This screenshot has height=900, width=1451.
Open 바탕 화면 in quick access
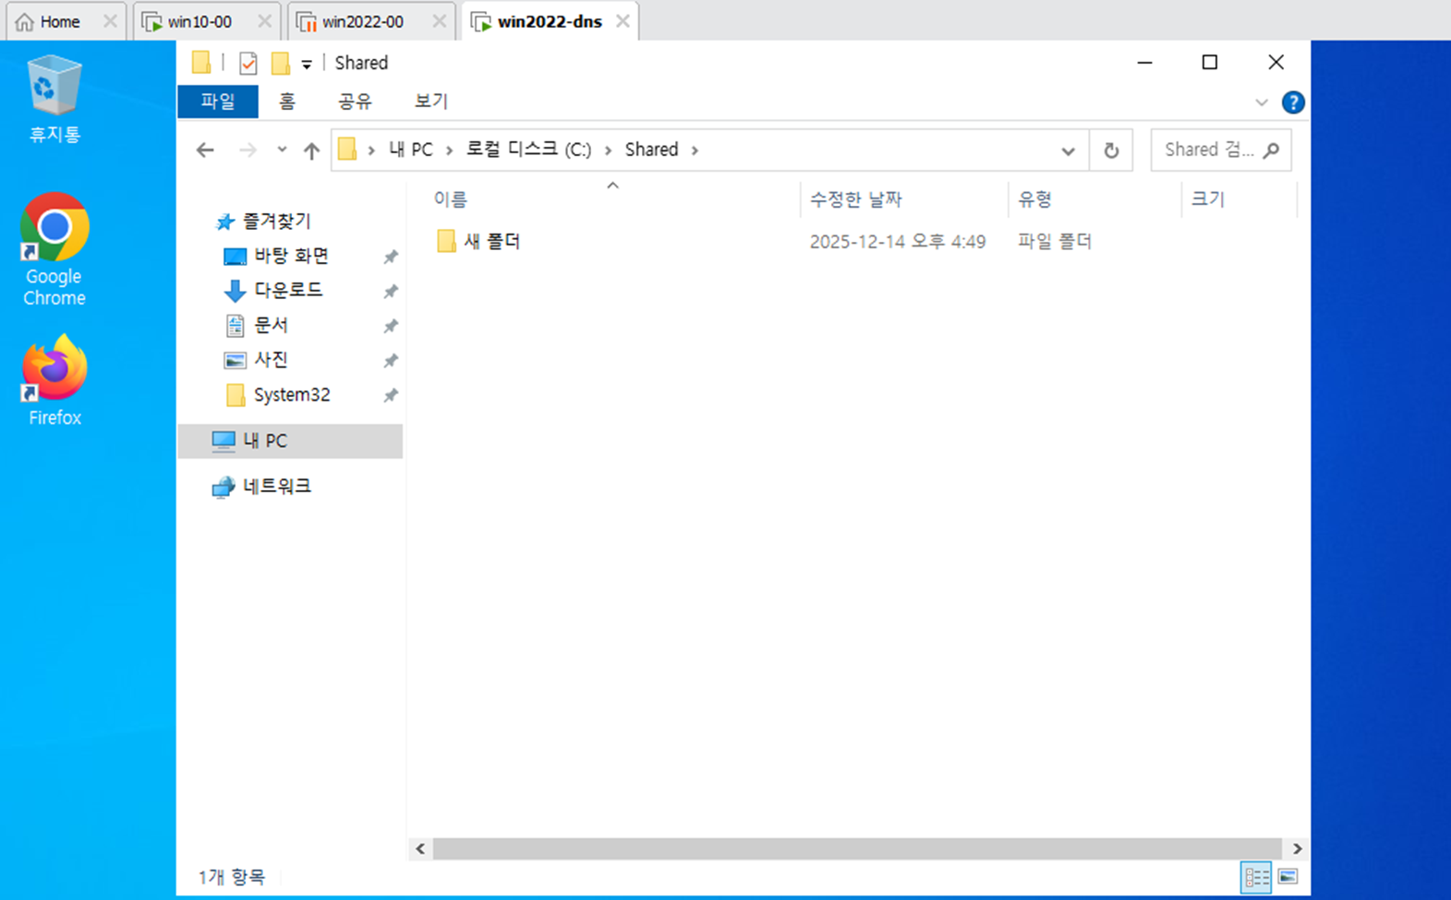click(291, 256)
